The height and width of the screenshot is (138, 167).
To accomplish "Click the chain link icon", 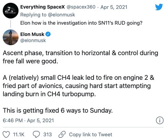I will point(62,135).
